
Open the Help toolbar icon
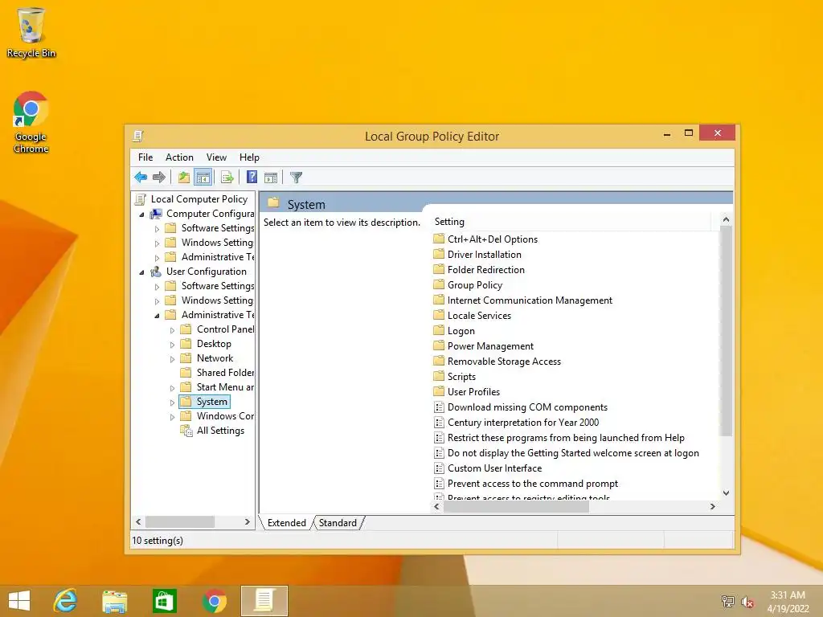click(x=252, y=178)
